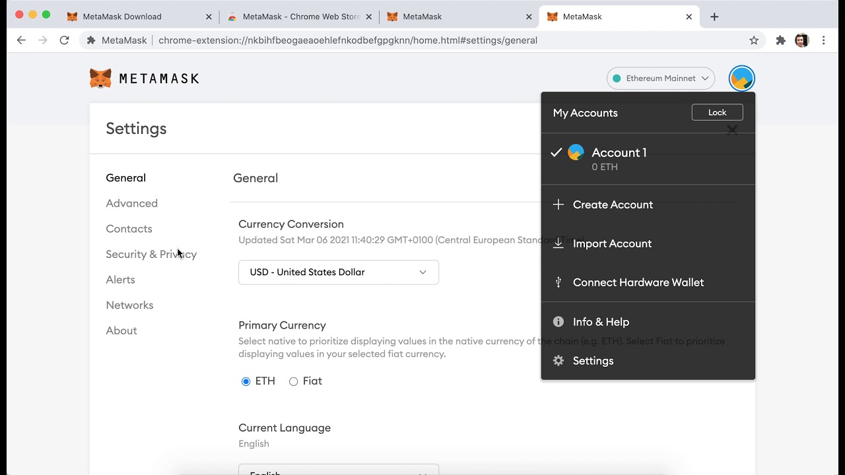Open the Current Language dropdown
Image resolution: width=845 pixels, height=475 pixels.
click(x=339, y=469)
